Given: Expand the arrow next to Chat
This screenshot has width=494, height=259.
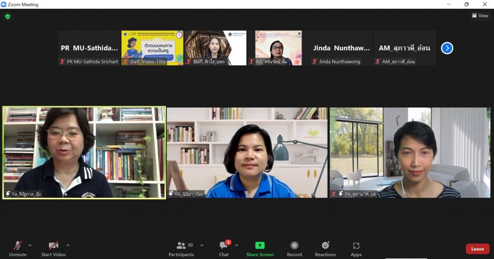Looking at the screenshot, I should tap(236, 245).
